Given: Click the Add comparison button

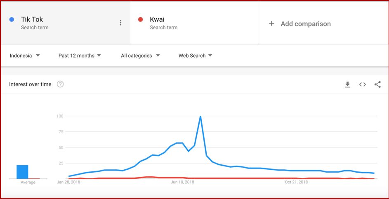Looking at the screenshot, I should [305, 24].
